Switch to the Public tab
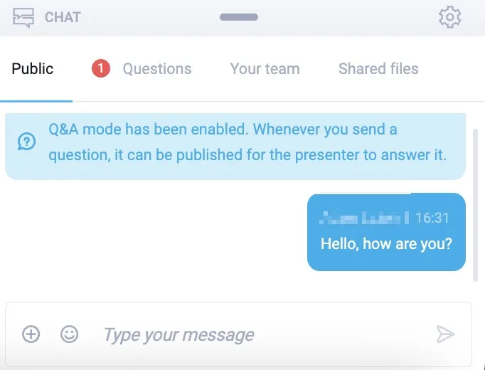This screenshot has height=370, width=485. [x=33, y=69]
